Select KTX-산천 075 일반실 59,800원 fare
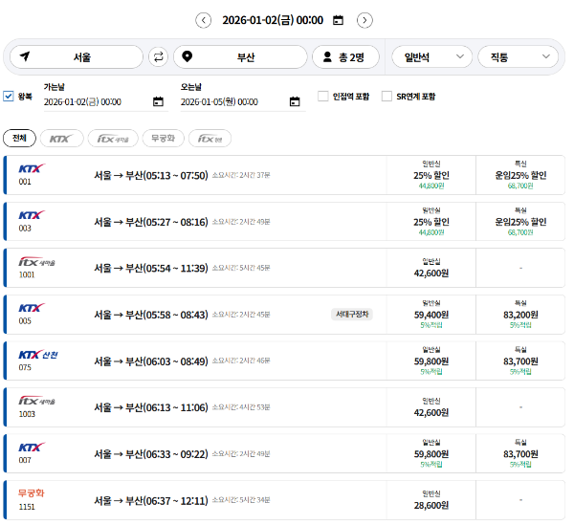Viewport: 574px width, 525px height. point(431,361)
